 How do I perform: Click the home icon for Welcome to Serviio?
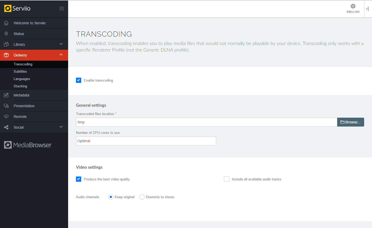(6, 23)
